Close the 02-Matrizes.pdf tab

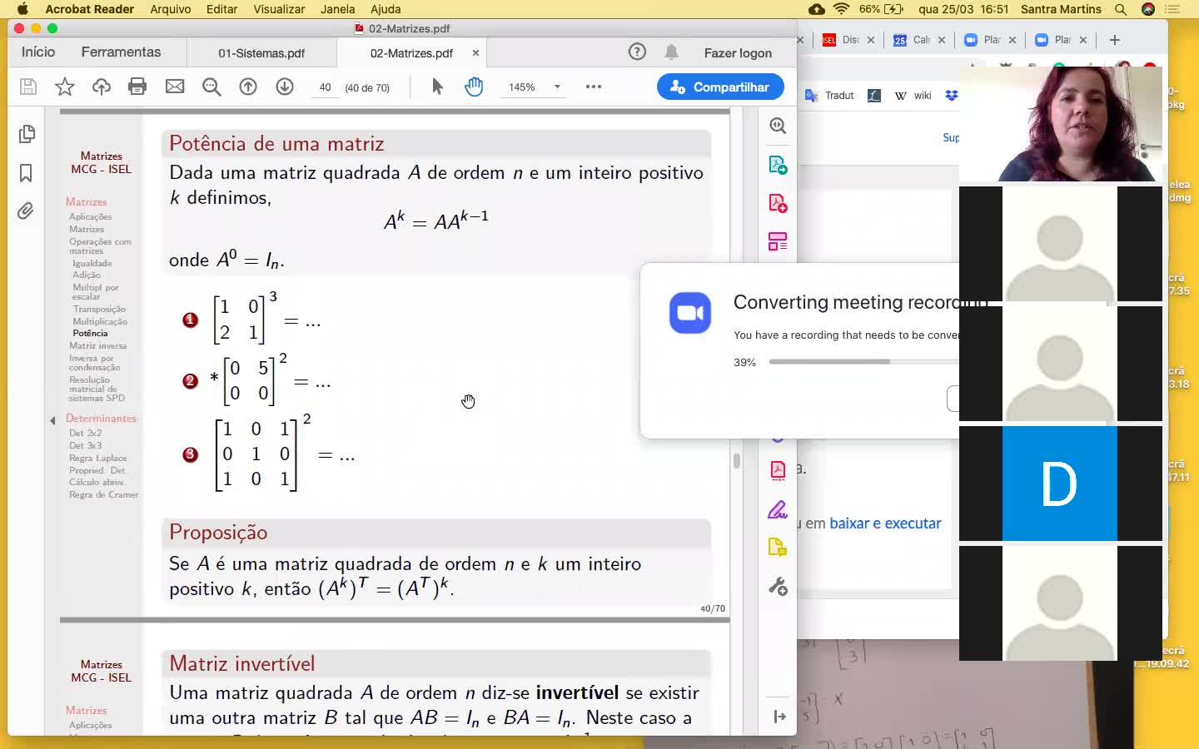[x=475, y=52]
